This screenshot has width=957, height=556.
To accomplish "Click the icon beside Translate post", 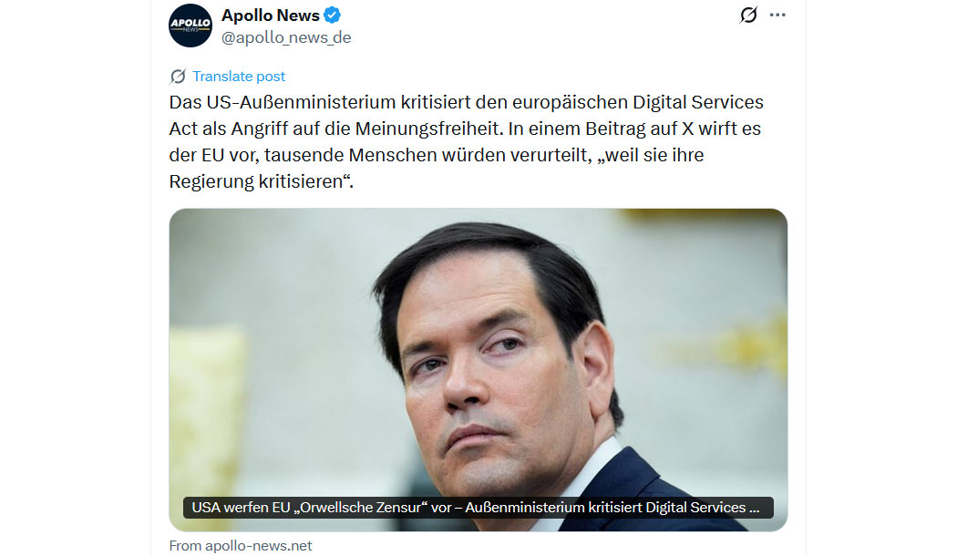I will tap(178, 77).
